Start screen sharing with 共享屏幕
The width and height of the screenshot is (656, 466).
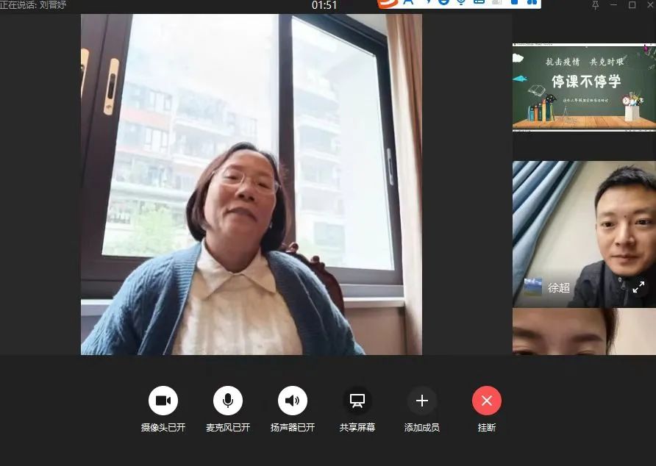pyautogui.click(x=357, y=401)
